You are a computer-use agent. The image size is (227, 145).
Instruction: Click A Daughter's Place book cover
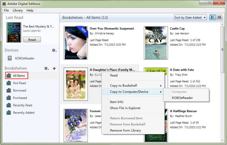(x=76, y=84)
